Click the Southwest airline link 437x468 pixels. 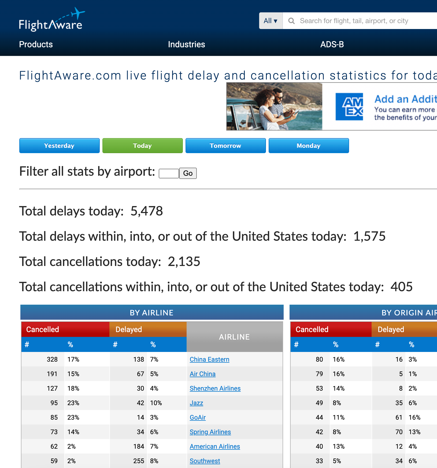205,461
